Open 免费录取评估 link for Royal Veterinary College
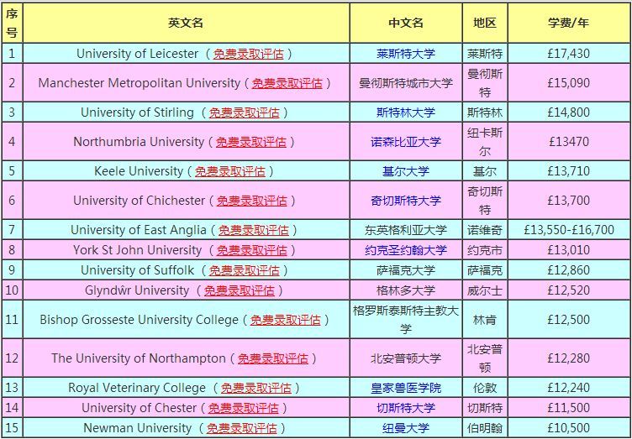 click(256, 388)
